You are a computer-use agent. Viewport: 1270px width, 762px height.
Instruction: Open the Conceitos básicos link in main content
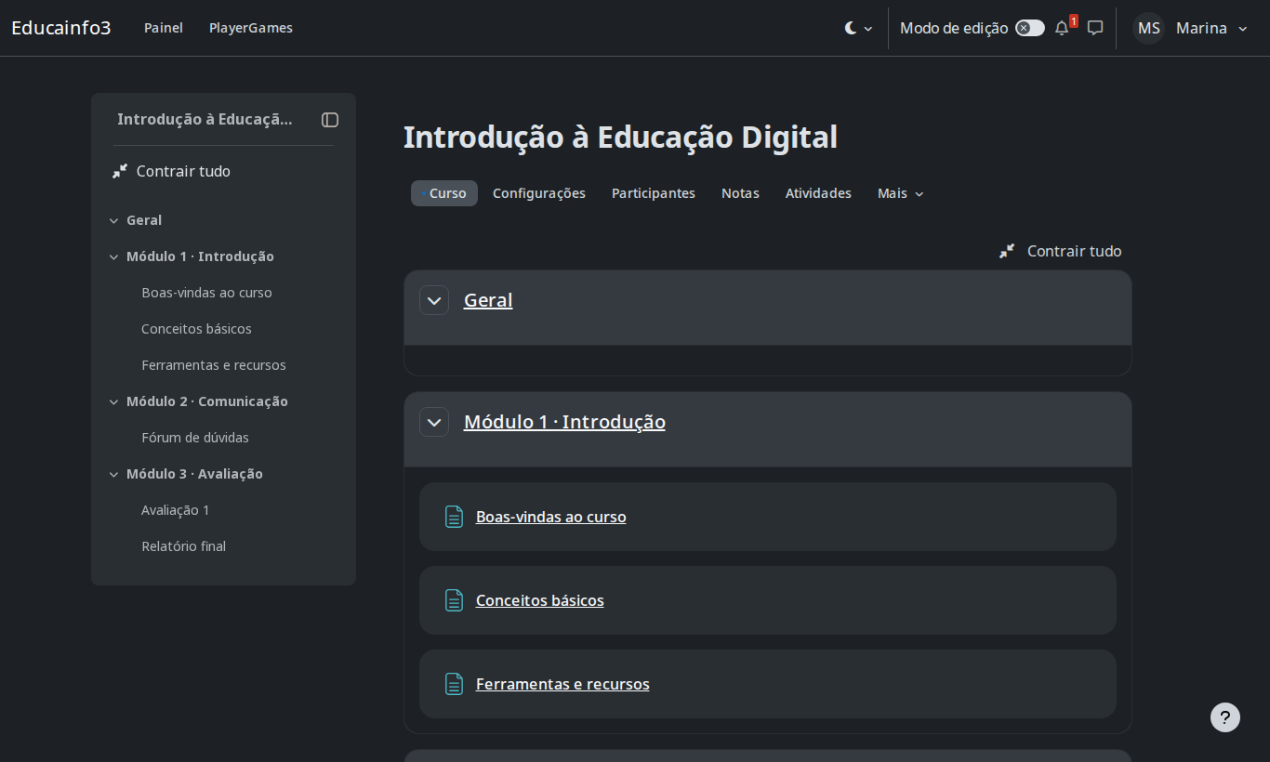point(540,600)
